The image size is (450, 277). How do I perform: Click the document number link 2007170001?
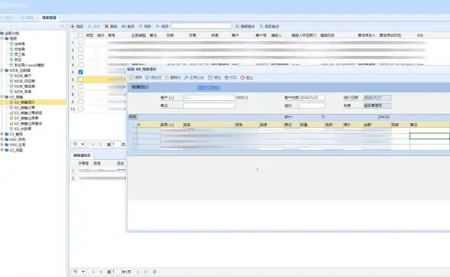pyautogui.click(x=209, y=87)
